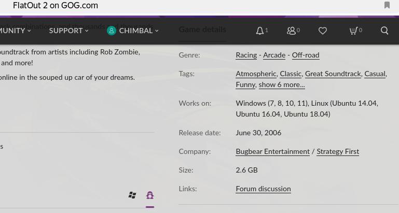Select the Windows platform icon
Viewport: 399px width, 213px height.
(x=132, y=195)
